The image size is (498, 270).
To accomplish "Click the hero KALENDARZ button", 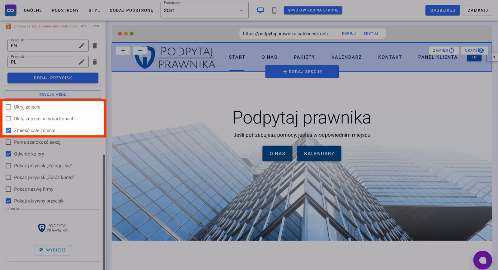I will (x=319, y=154).
